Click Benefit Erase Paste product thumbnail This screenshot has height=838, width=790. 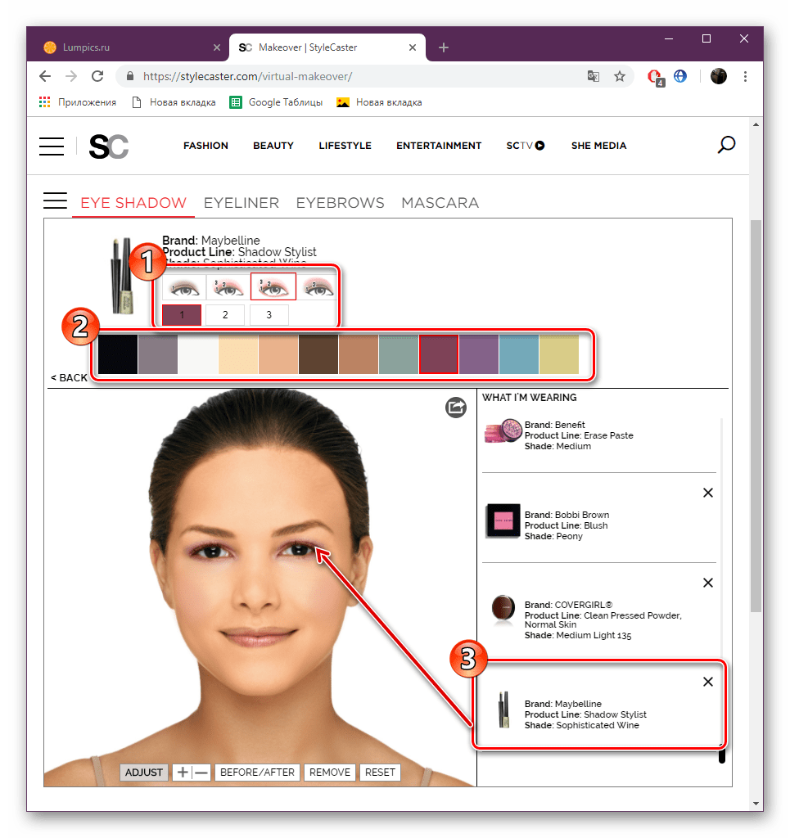pyautogui.click(x=503, y=431)
